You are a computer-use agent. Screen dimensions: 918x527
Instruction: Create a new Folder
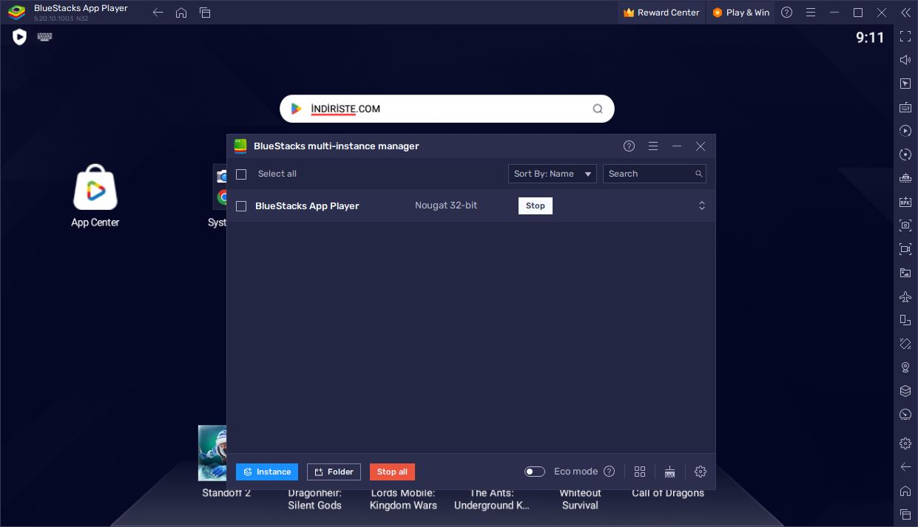pos(334,472)
